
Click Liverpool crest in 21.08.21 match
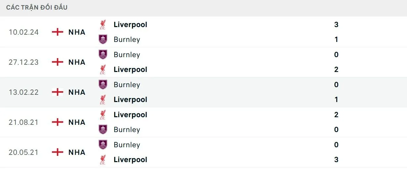tap(103, 115)
